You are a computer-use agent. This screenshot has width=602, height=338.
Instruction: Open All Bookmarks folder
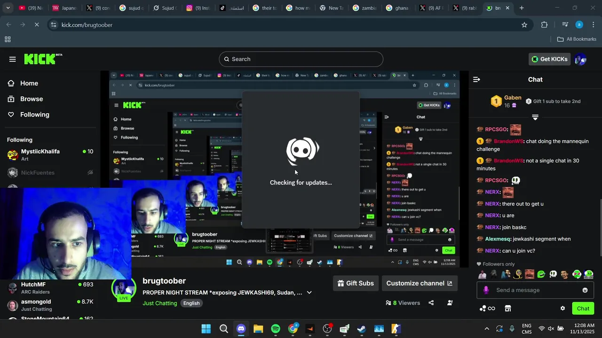577,39
